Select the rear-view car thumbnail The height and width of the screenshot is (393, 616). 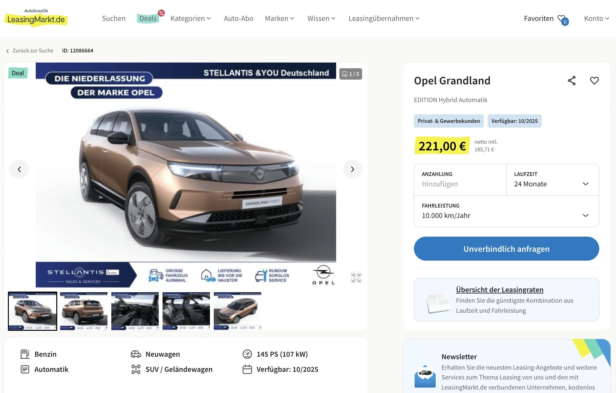point(84,311)
